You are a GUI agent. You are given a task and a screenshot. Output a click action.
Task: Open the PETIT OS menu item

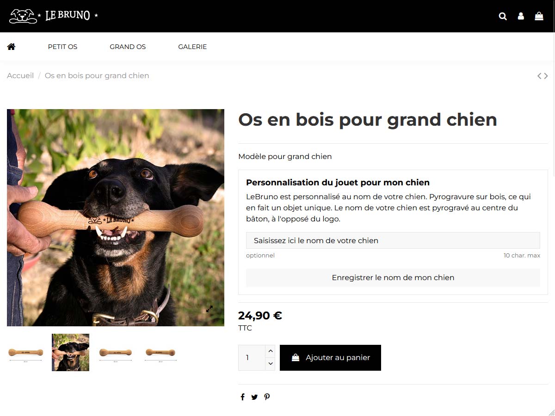[x=62, y=47]
